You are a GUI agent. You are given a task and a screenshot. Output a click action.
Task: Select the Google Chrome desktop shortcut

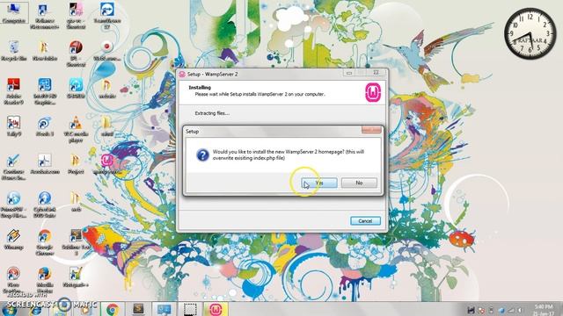[x=45, y=242]
